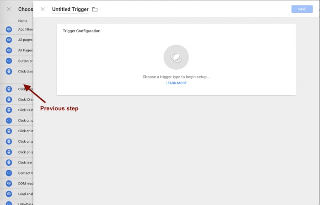Click the SAVE button
The height and width of the screenshot is (205, 320).
point(302,9)
